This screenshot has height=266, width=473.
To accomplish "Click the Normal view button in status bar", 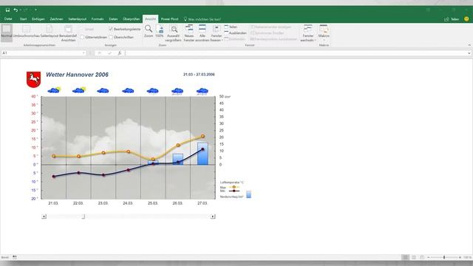I will coord(406,257).
